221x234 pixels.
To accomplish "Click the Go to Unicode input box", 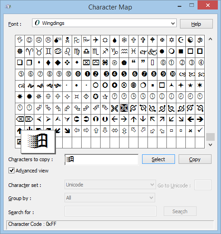I will (203, 185).
